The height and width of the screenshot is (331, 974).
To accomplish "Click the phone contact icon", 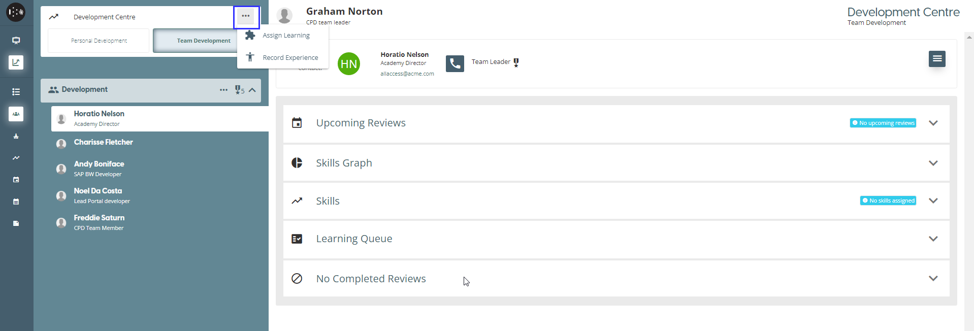I will [454, 64].
